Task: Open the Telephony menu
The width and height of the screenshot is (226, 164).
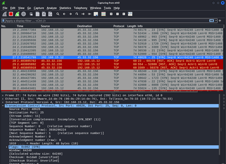Action: [x=81, y=8]
